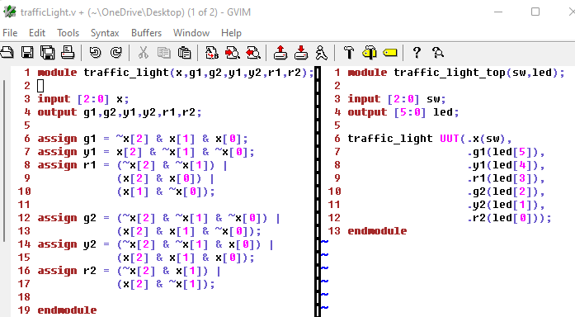575x317 pixels.
Task: Click the GVIM application icon in title bar
Action: [x=9, y=12]
